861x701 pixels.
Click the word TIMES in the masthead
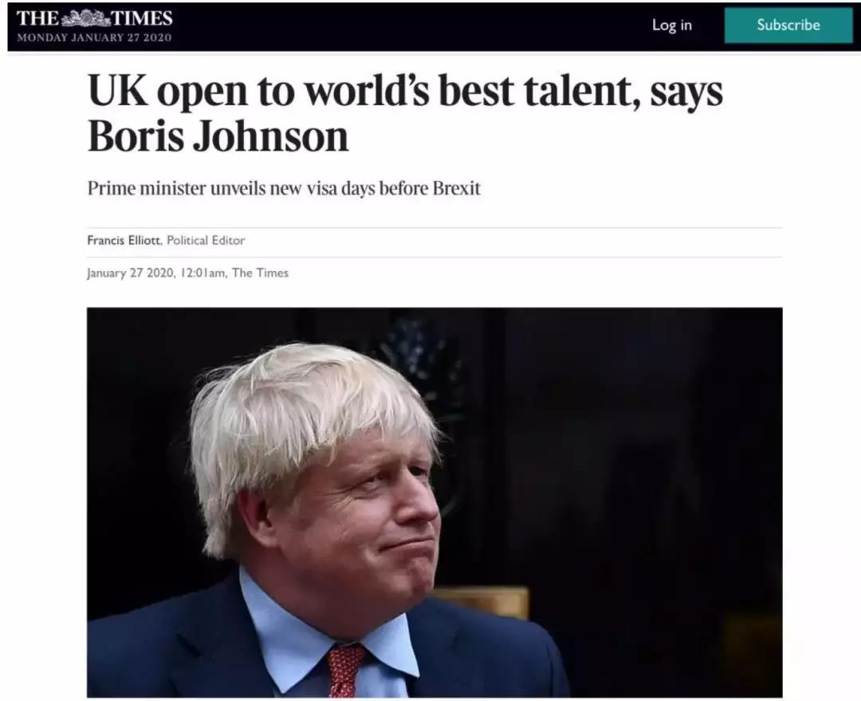click(142, 18)
